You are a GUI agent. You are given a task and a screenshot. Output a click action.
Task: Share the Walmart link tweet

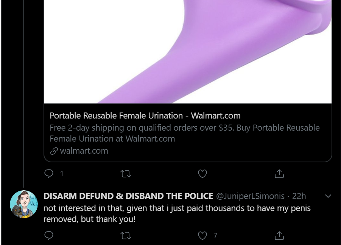(x=279, y=174)
